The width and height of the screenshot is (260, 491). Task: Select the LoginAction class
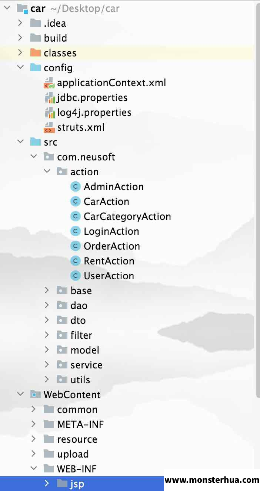click(x=111, y=231)
